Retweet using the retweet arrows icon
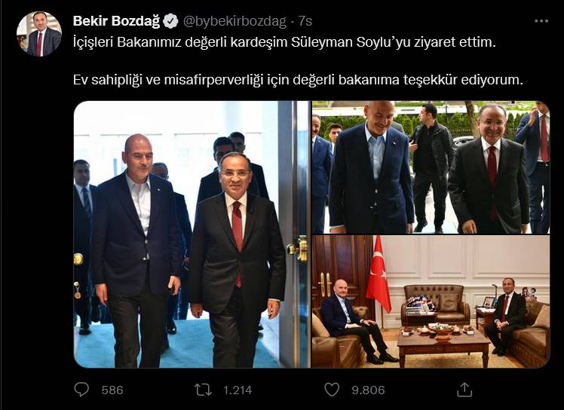564x410 pixels. (204, 390)
